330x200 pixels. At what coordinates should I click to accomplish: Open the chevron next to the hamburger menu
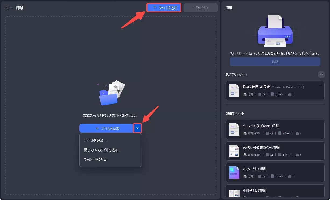pos(11,8)
